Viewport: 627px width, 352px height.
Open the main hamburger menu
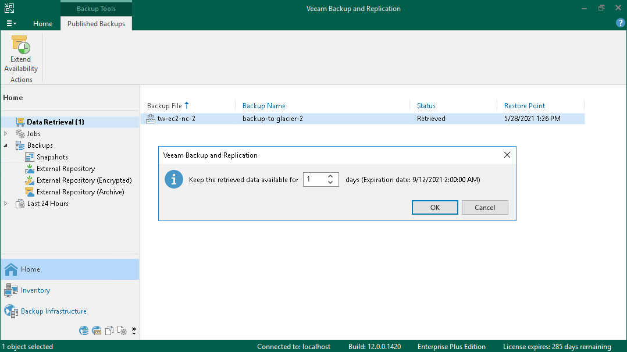point(11,24)
